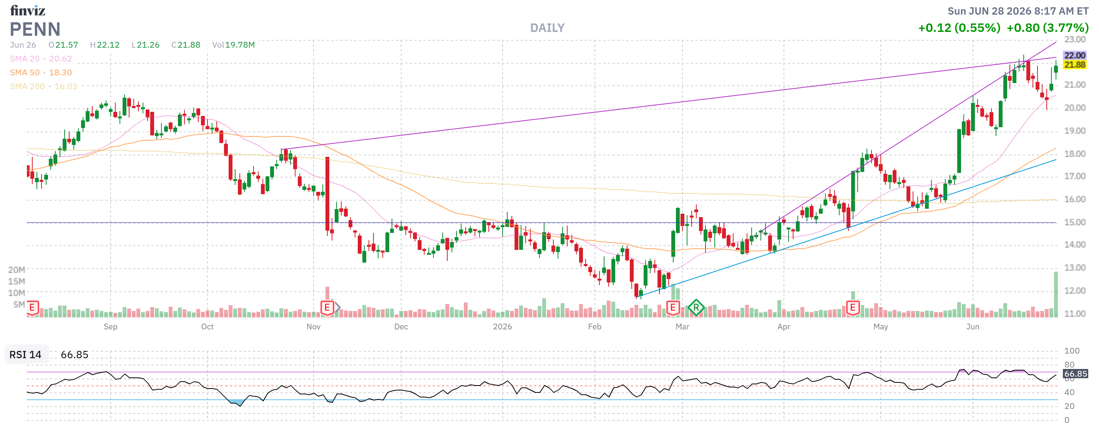The height and width of the screenshot is (432, 1099).
Task: Click the 15.00 price axis label
Action: 1075,223
